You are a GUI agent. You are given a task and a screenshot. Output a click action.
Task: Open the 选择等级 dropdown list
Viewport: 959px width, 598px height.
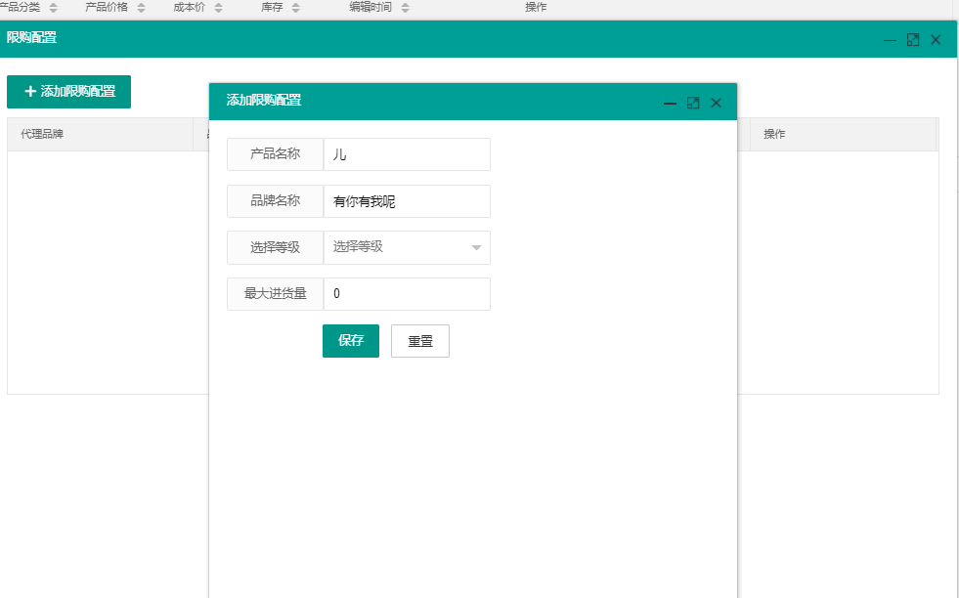[x=407, y=247]
